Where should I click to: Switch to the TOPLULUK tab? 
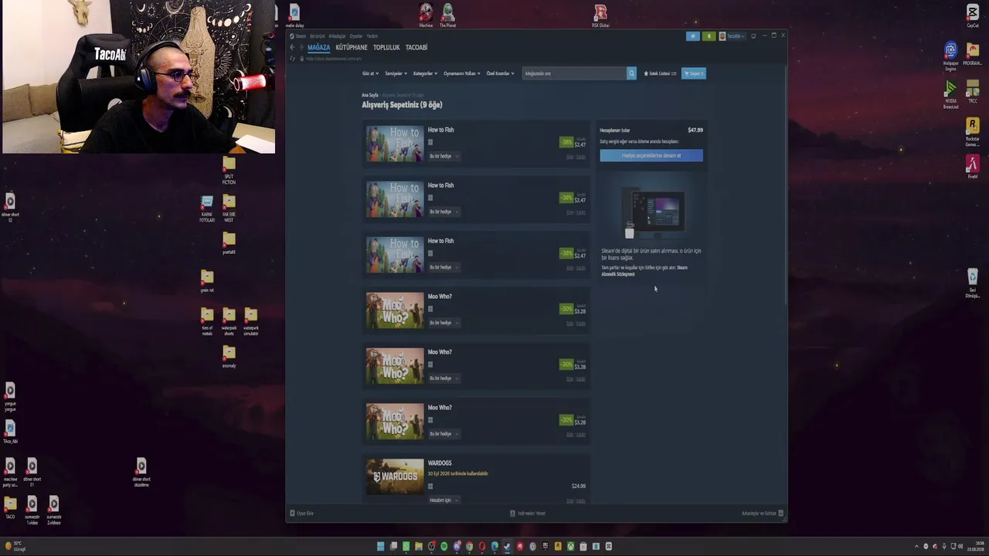pyautogui.click(x=386, y=48)
